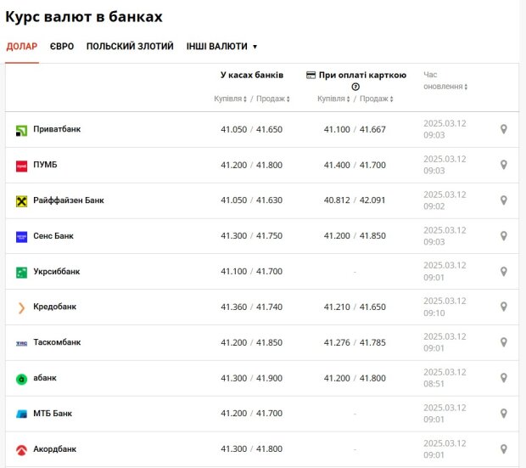Click the абанк round green logo

pyautogui.click(x=21, y=380)
